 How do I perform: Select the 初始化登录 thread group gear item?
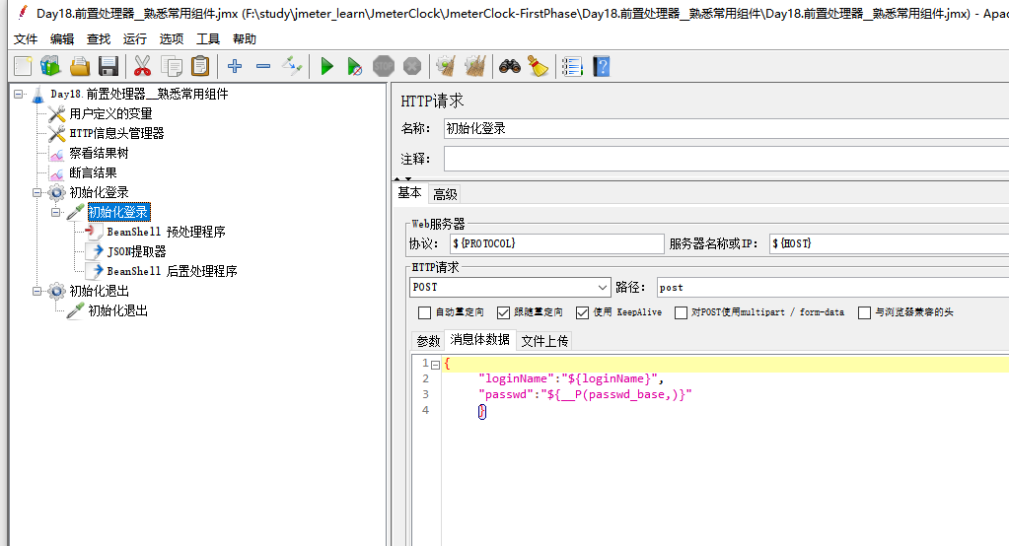(x=99, y=192)
